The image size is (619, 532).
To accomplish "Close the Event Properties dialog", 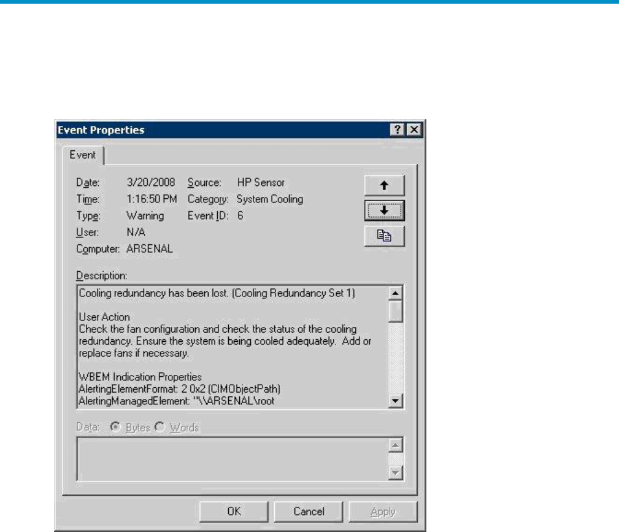I will coord(413,129).
